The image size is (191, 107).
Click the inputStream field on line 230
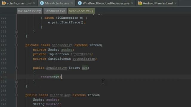(x=81, y=54)
